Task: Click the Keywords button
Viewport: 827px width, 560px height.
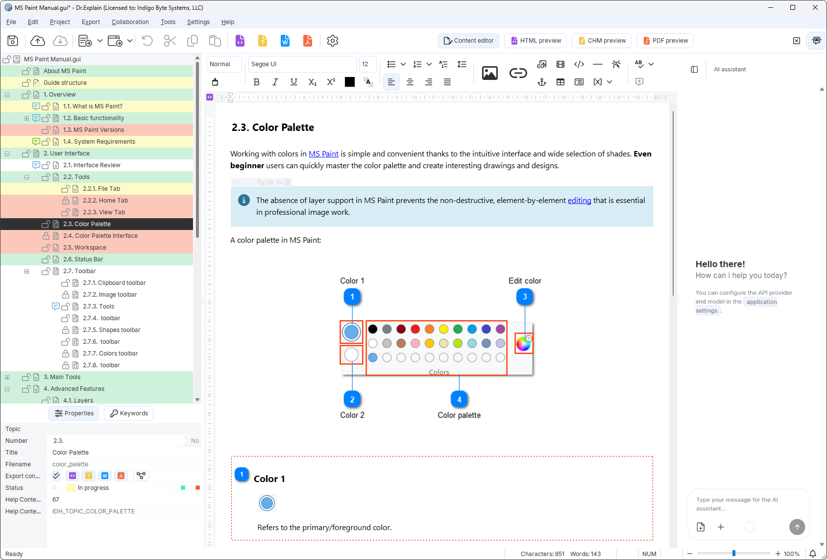Action: coord(129,413)
